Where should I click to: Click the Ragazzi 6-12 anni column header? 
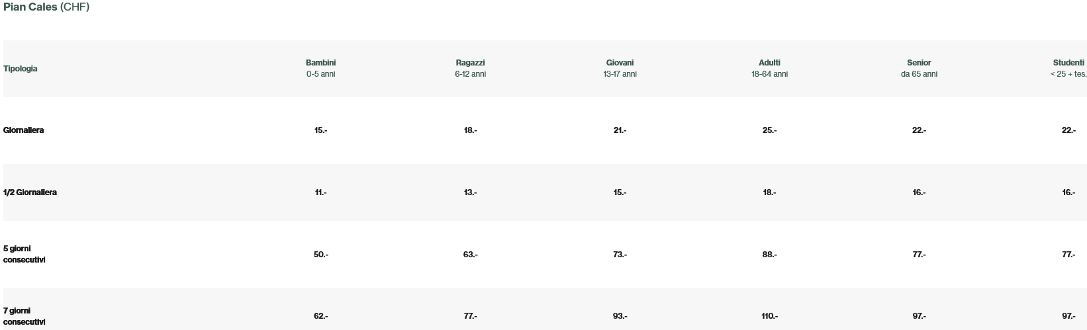(471, 68)
